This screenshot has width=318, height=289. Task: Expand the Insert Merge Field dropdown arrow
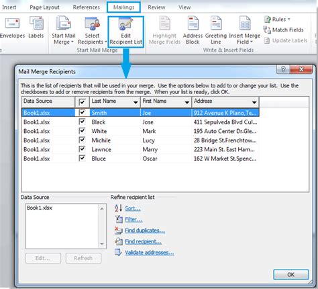coord(252,42)
